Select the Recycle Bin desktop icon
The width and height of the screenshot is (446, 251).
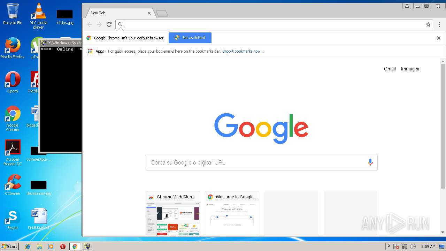pos(13,14)
